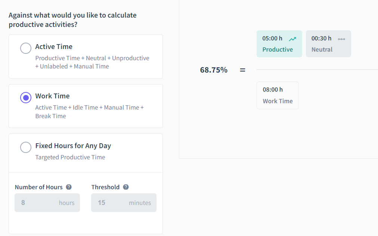Click the productive activities question heading
This screenshot has height=236, width=378.
coord(72,19)
